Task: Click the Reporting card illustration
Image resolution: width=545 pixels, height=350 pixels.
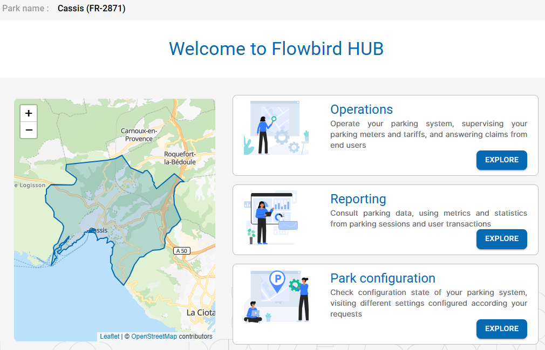Action: (271, 218)
